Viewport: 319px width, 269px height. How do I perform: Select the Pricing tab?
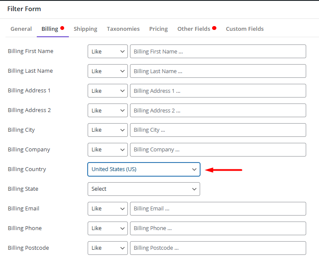point(158,29)
